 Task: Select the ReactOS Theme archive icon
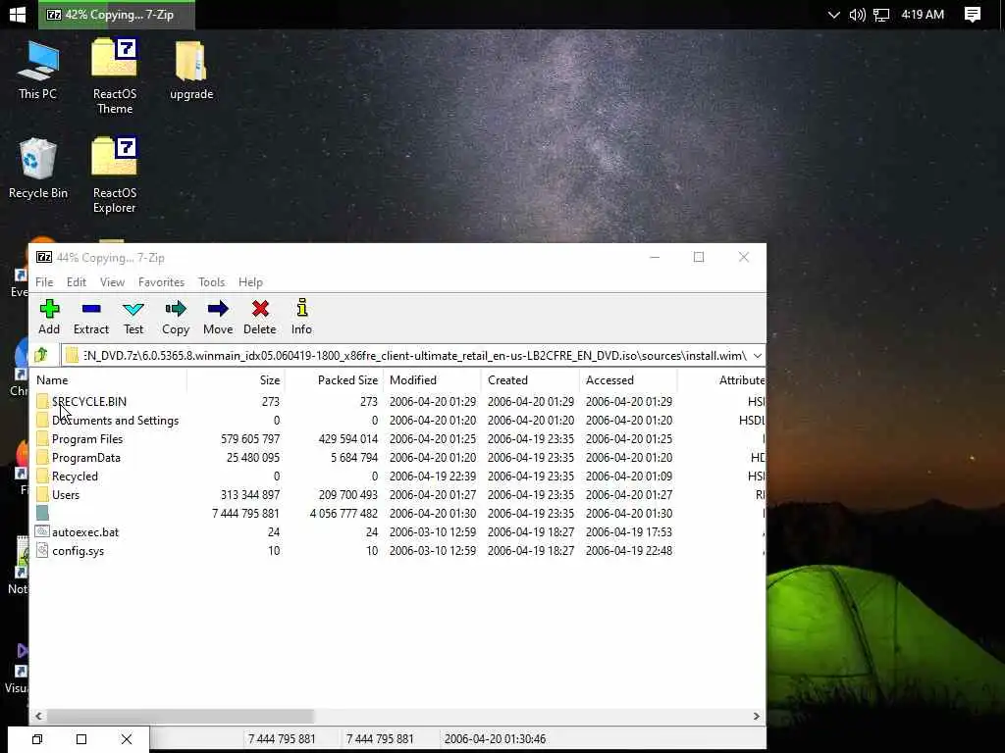pos(115,76)
